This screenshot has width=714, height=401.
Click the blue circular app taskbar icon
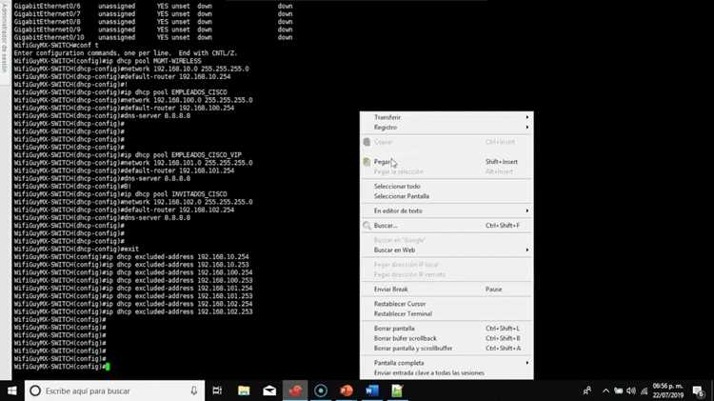(321, 391)
